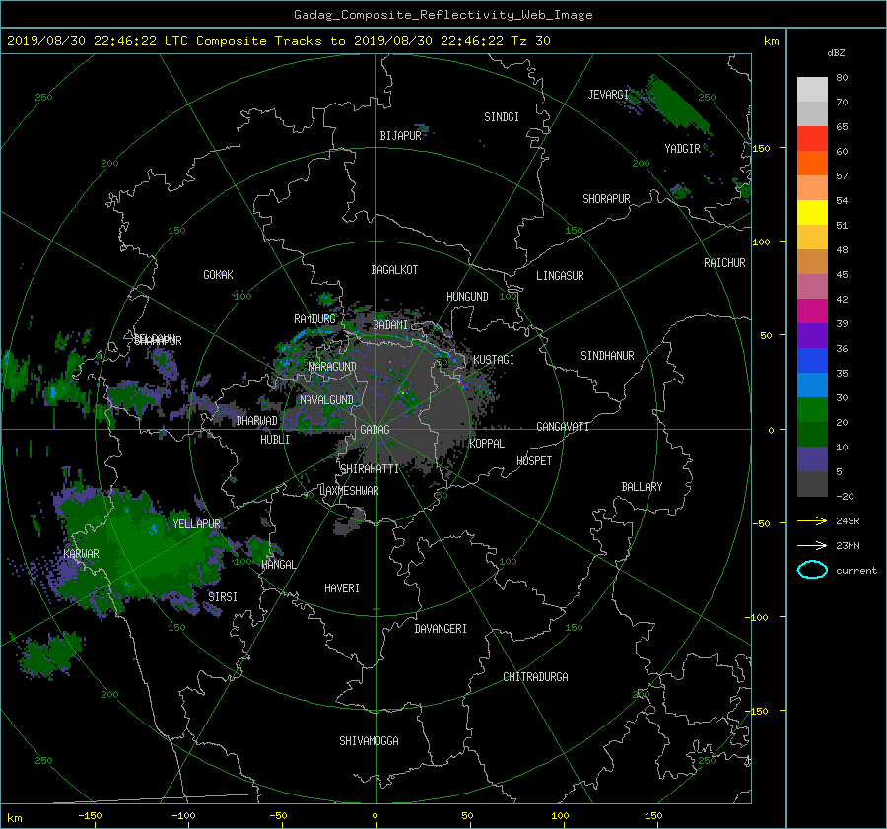The image size is (887, 829).
Task: Click the GOKAK city label
Action: tap(218, 275)
